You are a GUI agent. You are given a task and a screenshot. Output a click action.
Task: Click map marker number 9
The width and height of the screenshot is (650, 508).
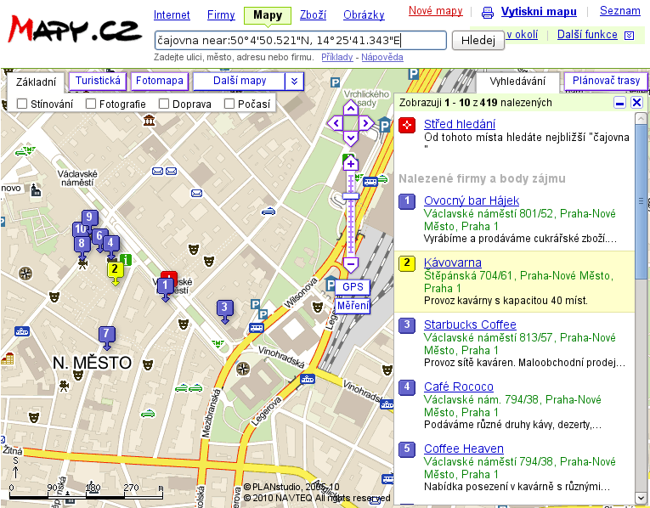[x=89, y=219]
